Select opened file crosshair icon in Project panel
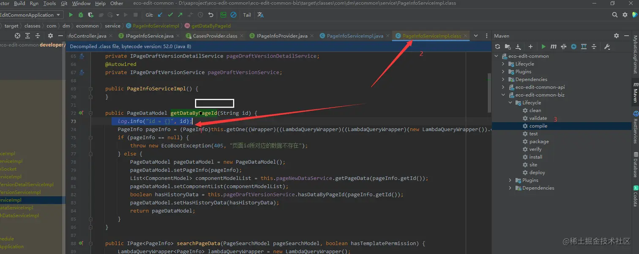Image resolution: width=639 pixels, height=254 pixels. pyautogui.click(x=17, y=36)
